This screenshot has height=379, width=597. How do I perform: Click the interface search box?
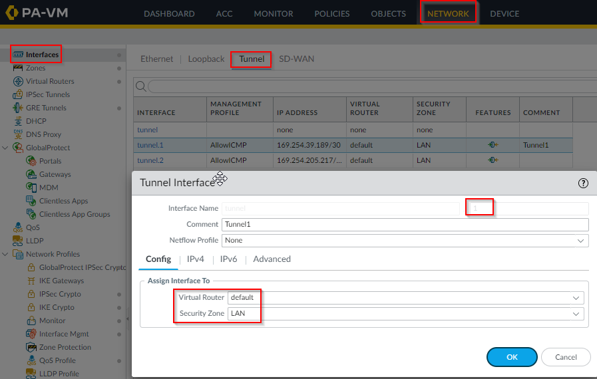click(373, 86)
